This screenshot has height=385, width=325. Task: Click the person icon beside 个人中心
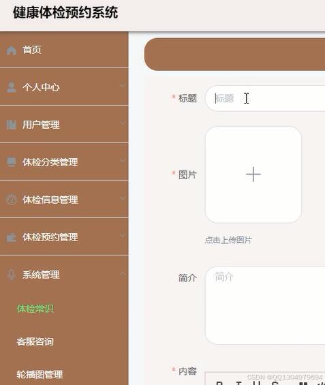(x=12, y=87)
